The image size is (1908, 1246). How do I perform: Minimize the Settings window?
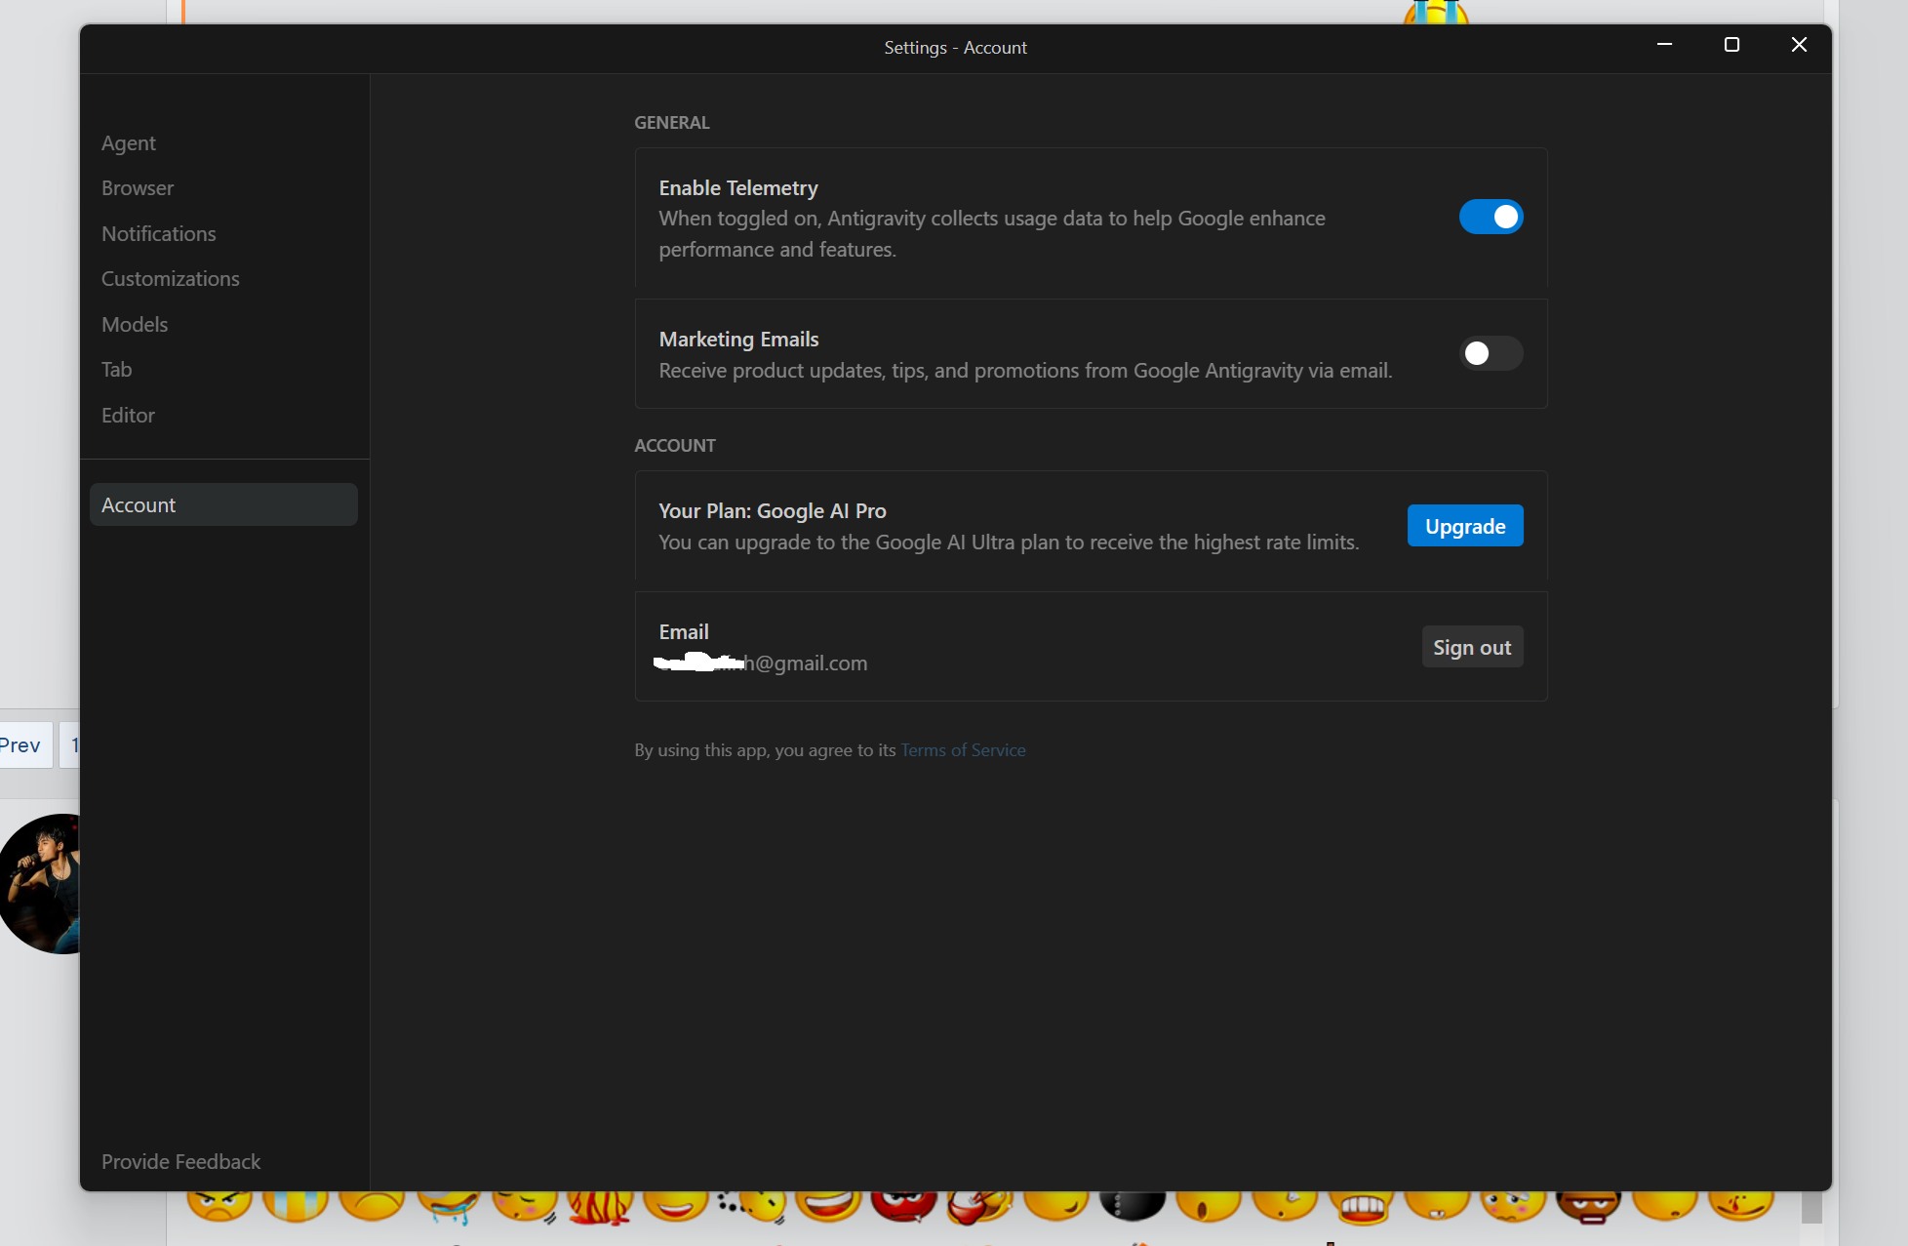tap(1665, 45)
